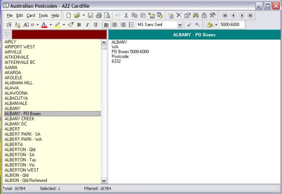Viewport: 282px width, 194px height.
Task: Expand the highlight color dropdown arrow
Action: (x=64, y=25)
